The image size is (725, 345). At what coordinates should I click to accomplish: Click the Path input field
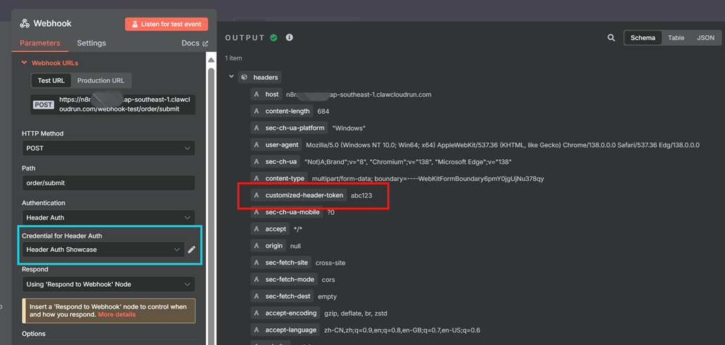(108, 183)
